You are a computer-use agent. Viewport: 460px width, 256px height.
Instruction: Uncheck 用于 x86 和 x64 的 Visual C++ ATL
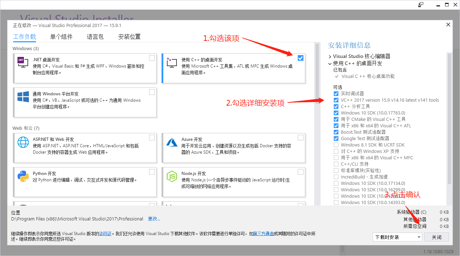pyautogui.click(x=336, y=126)
